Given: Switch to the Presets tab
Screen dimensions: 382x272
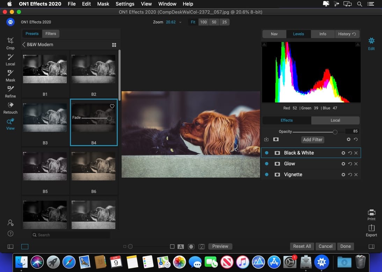Looking at the screenshot, I should coord(32,34).
